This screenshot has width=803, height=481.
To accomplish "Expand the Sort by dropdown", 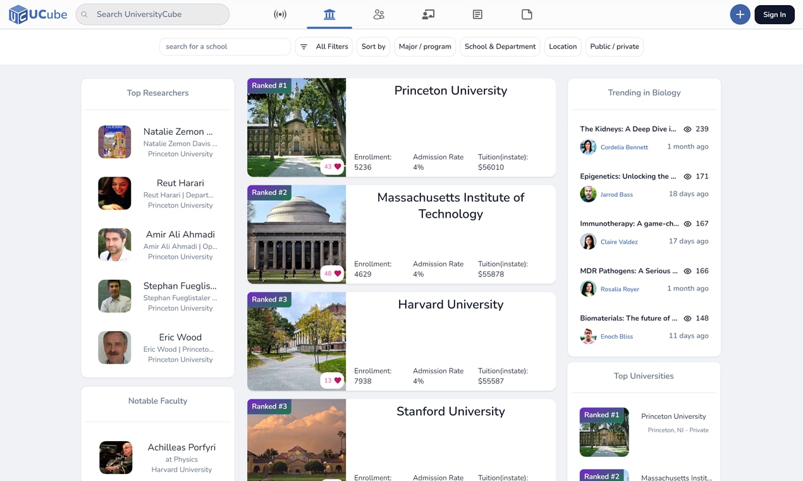I will 373,46.
